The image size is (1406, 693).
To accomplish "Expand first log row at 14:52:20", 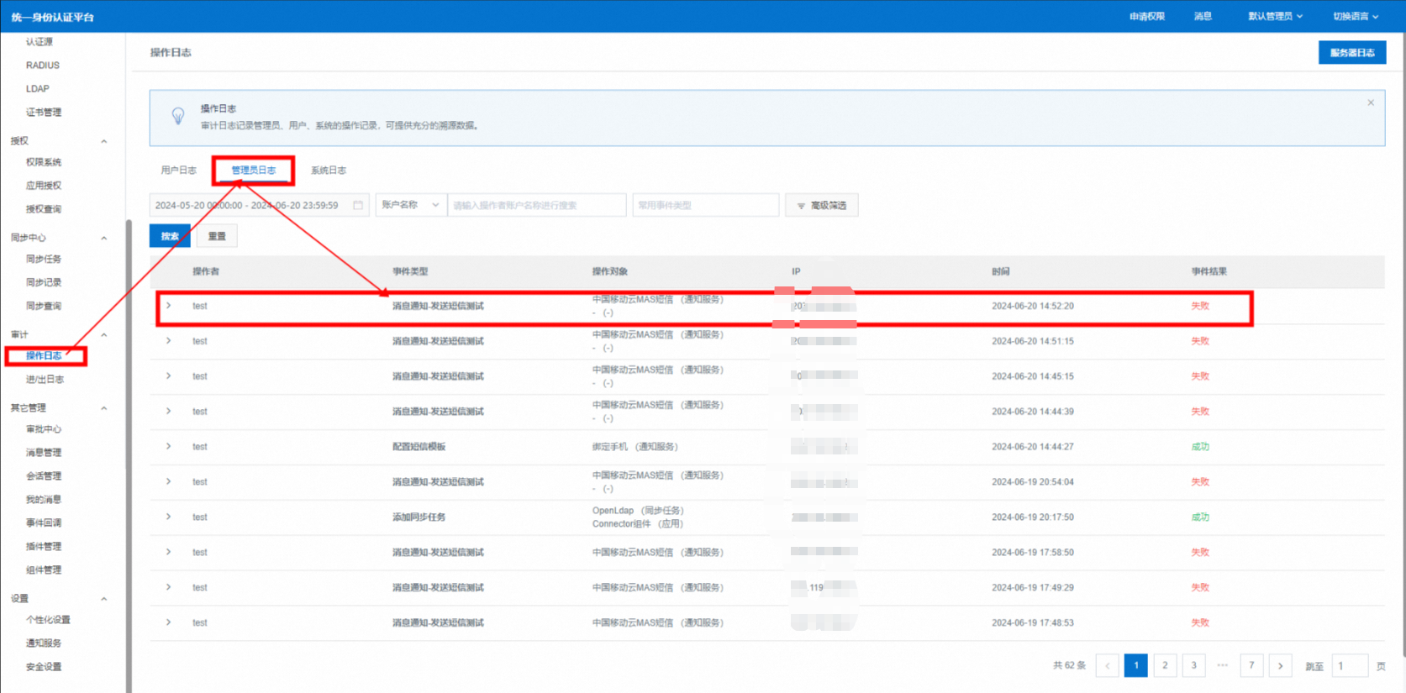I will point(169,306).
